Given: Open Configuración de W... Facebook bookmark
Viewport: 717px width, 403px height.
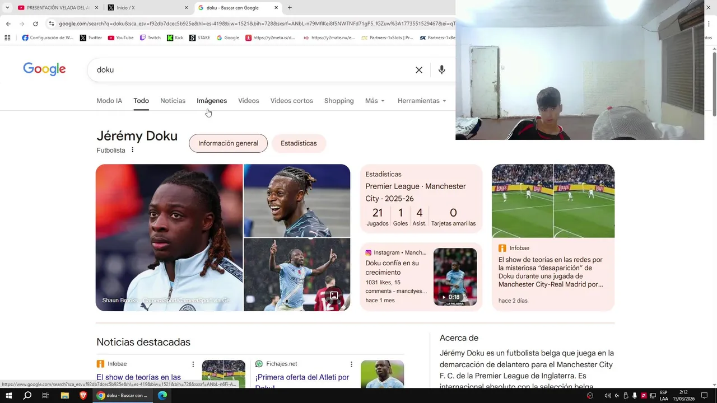Looking at the screenshot, I should (48, 38).
